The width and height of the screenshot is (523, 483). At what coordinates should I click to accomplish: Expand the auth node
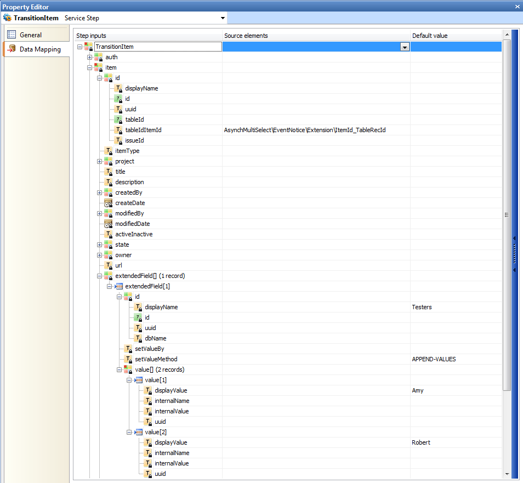pos(90,57)
